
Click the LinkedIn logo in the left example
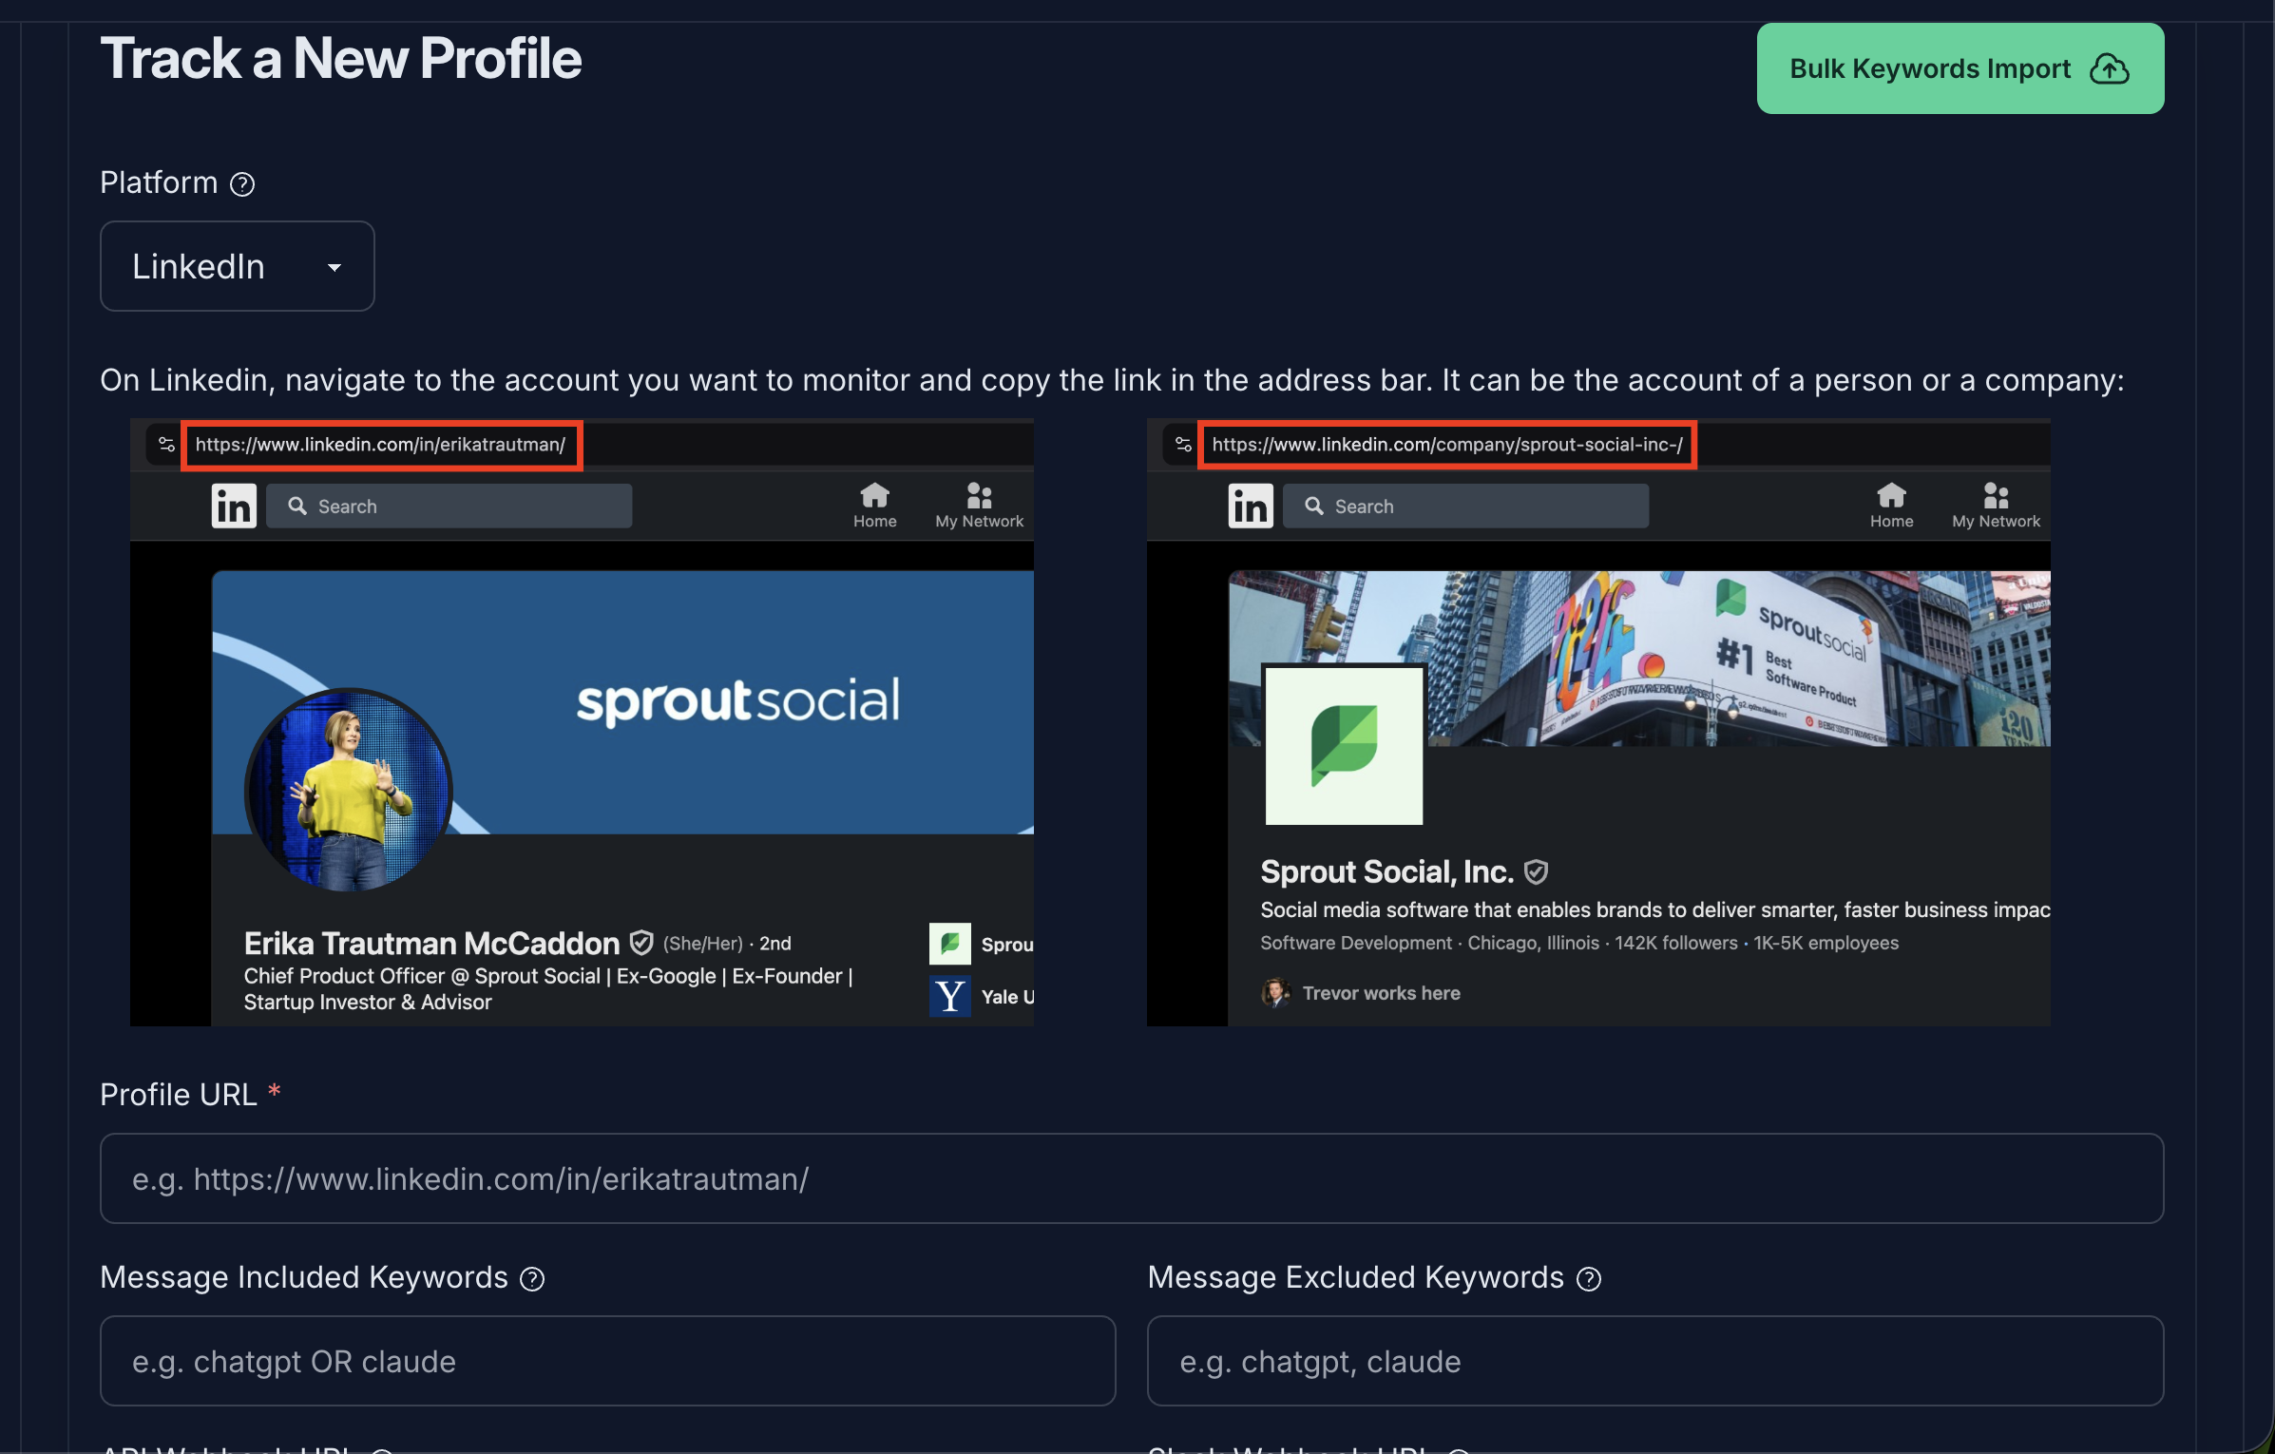pos(234,506)
